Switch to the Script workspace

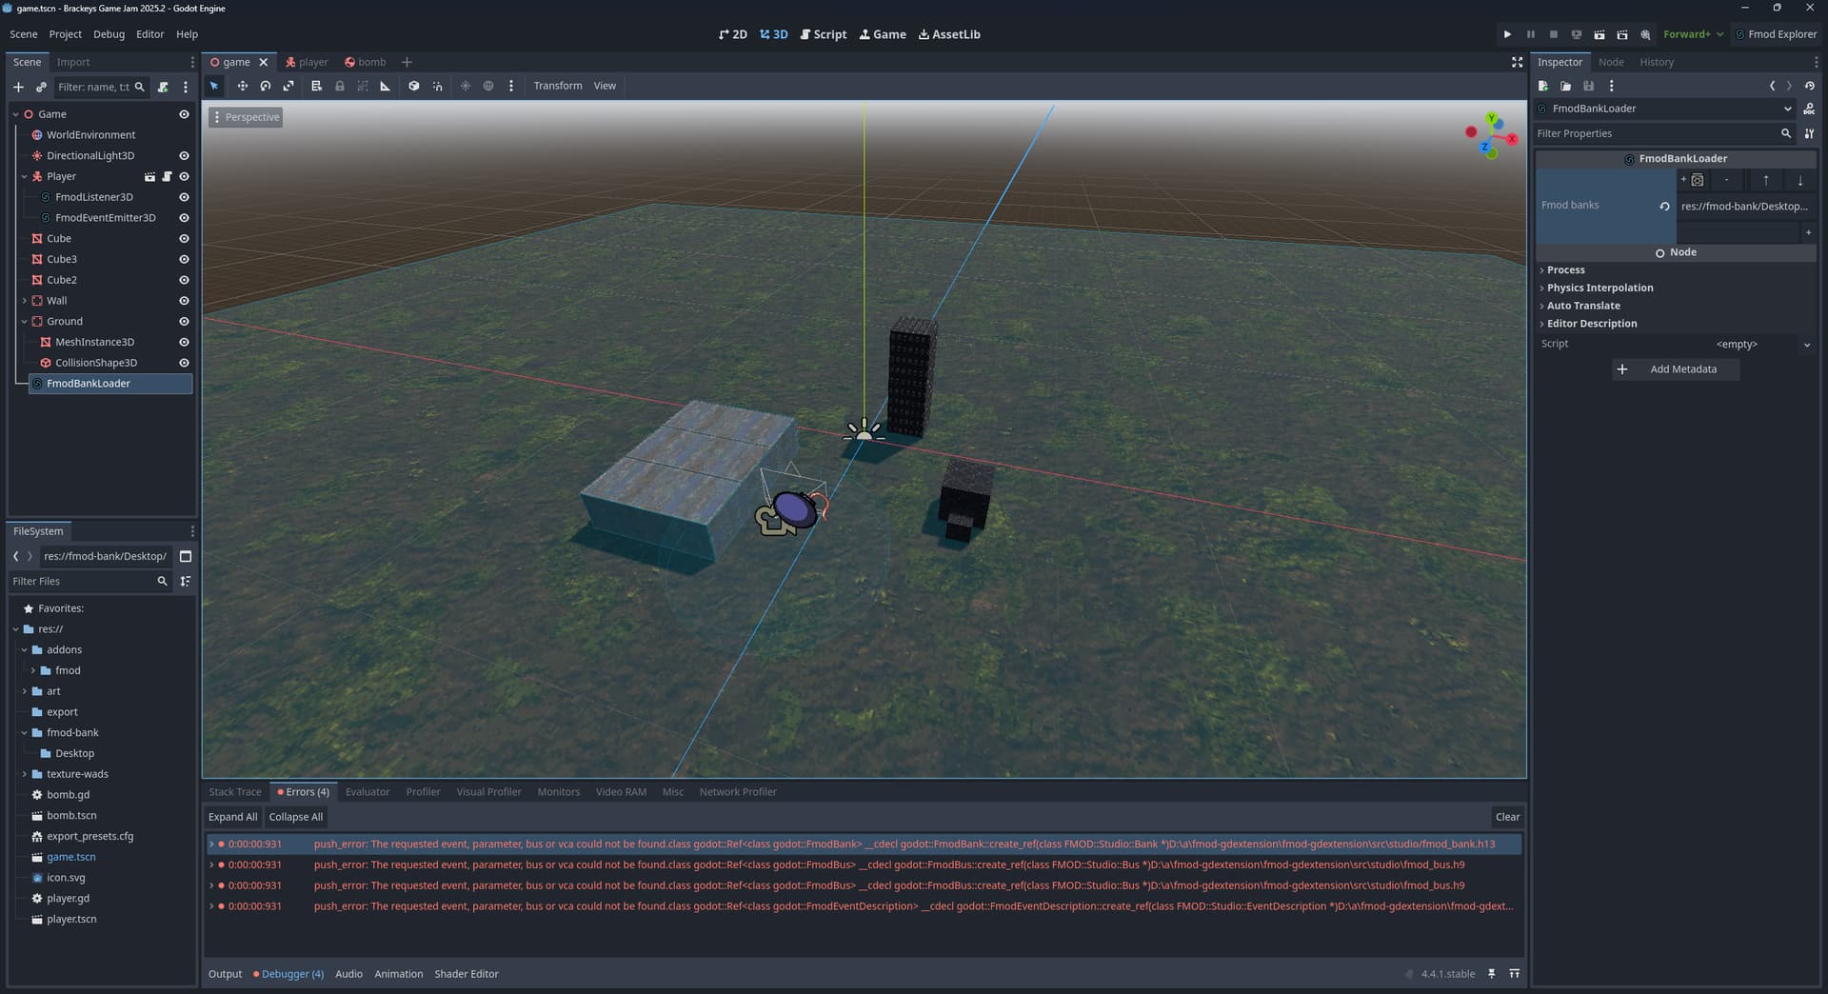pyautogui.click(x=824, y=34)
